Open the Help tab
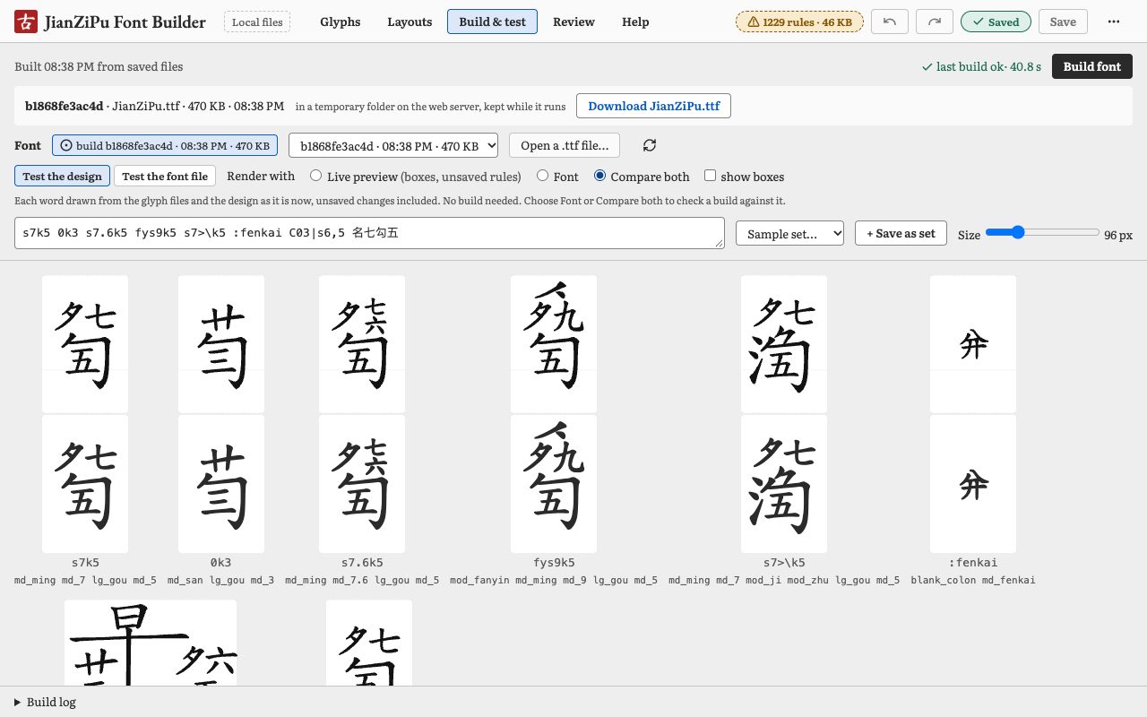The height and width of the screenshot is (717, 1147). pyautogui.click(x=635, y=22)
